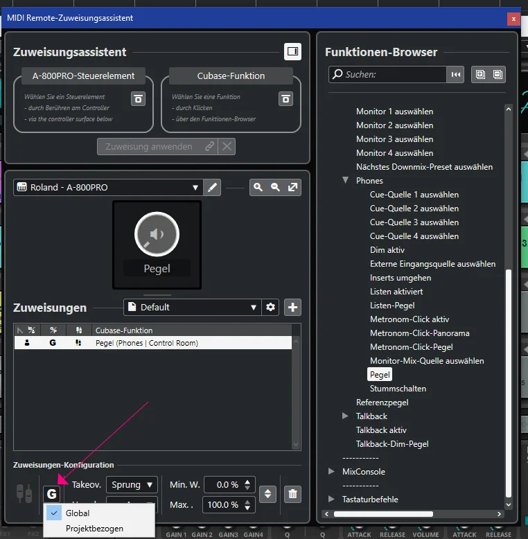
Task: Select Metronom-Click-Panorama function
Action: [x=419, y=333]
